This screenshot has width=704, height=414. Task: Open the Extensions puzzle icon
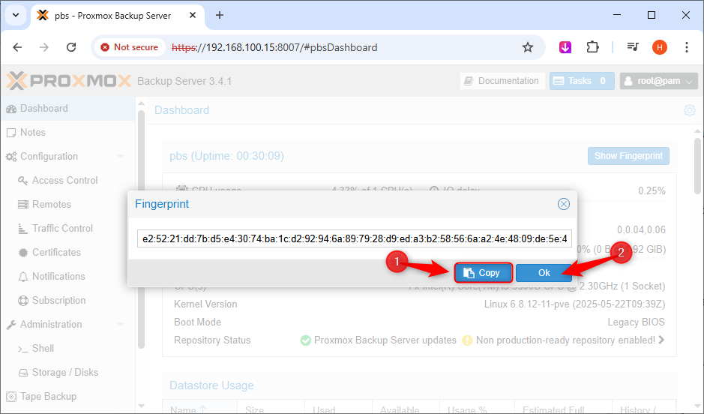592,47
